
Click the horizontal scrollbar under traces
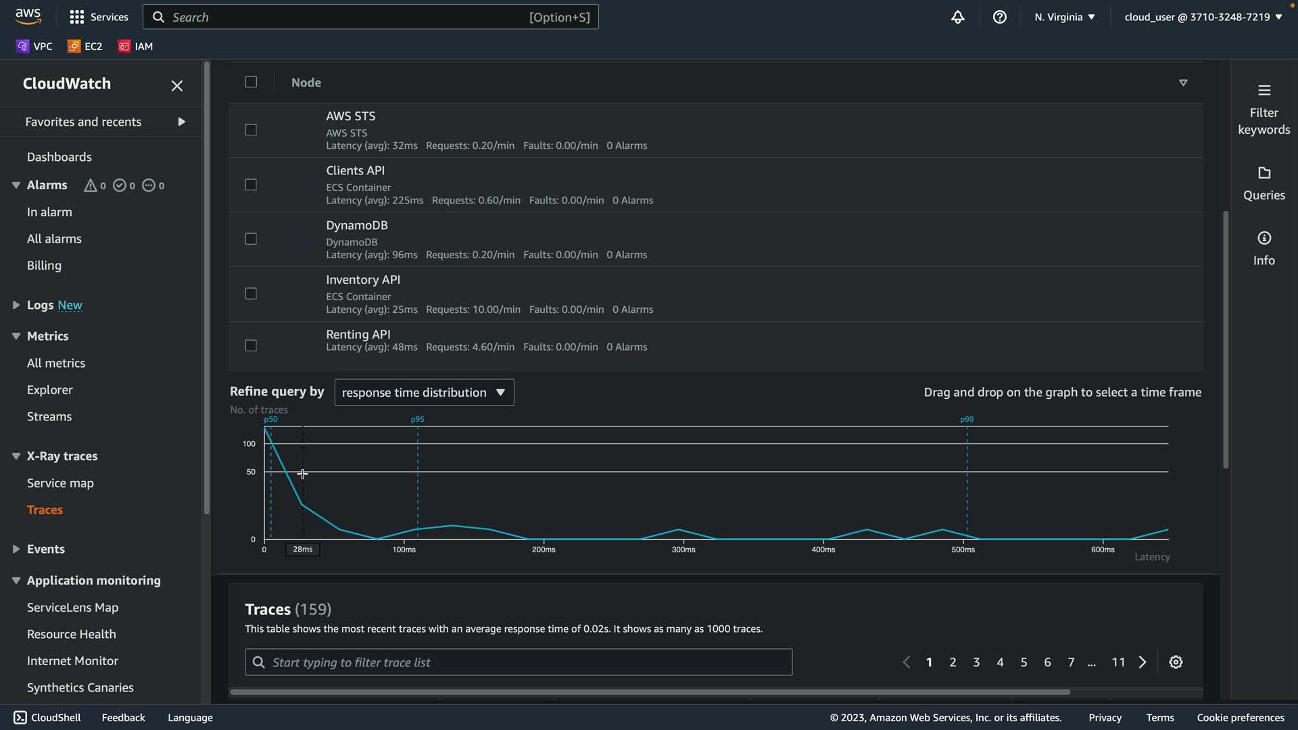pos(649,691)
